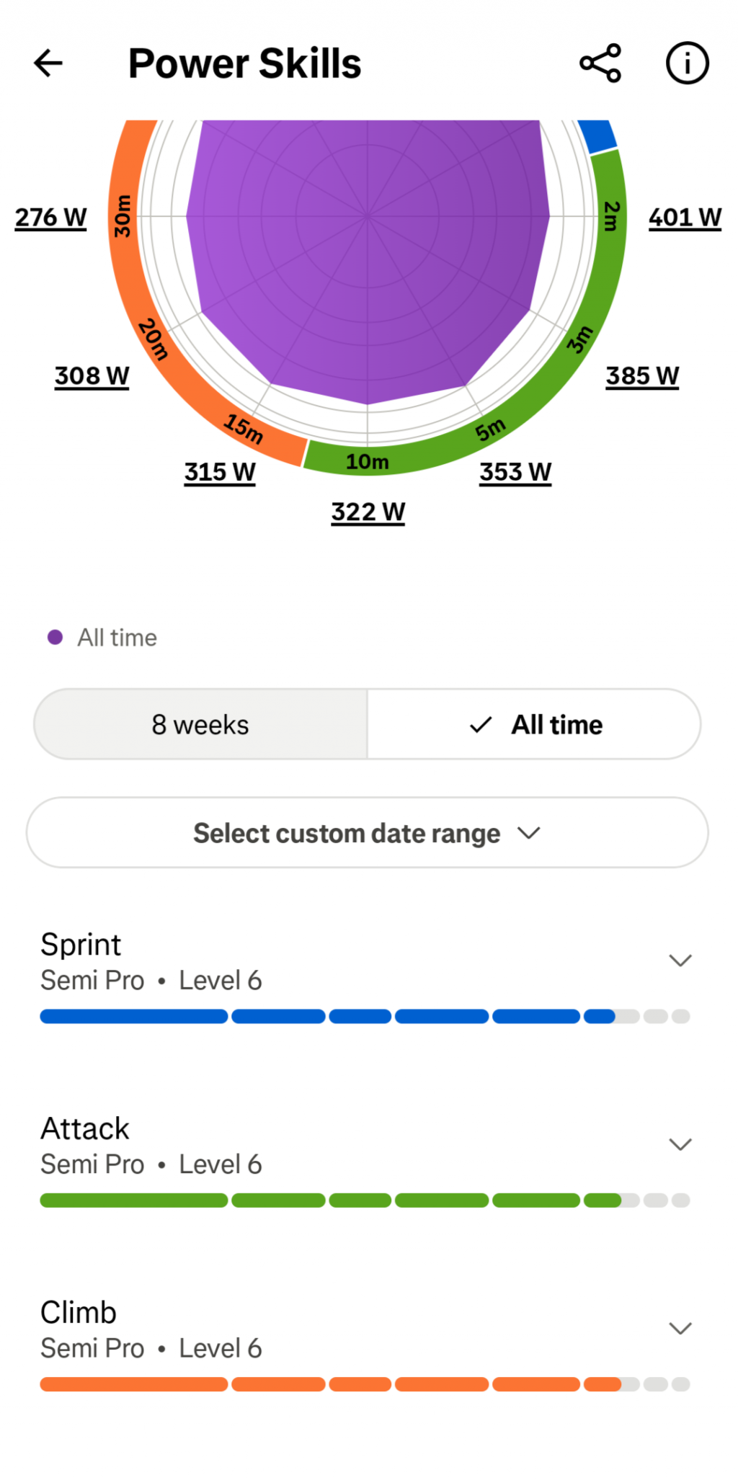This screenshot has width=738, height=1480.
Task: Tap the back arrow icon
Action: 48,63
